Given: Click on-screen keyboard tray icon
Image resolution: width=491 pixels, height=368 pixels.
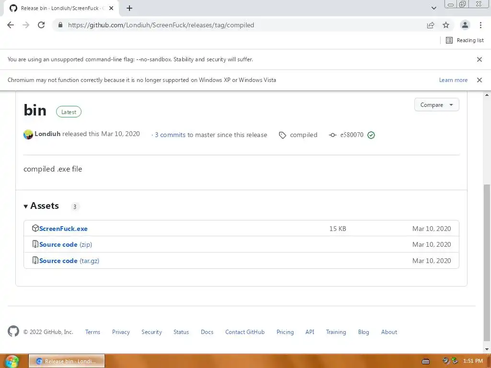Looking at the screenshot, I should coord(426,361).
